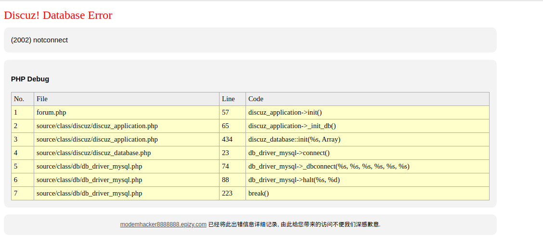Select 'discuz_database::init(%s, Array)' code cell

(x=367, y=140)
